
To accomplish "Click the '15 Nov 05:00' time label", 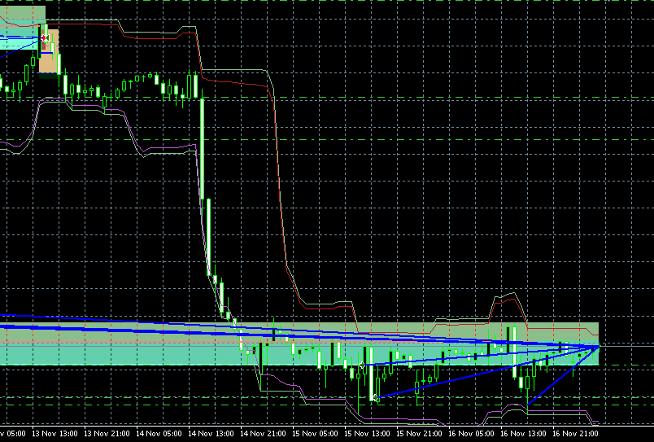I will [x=315, y=434].
